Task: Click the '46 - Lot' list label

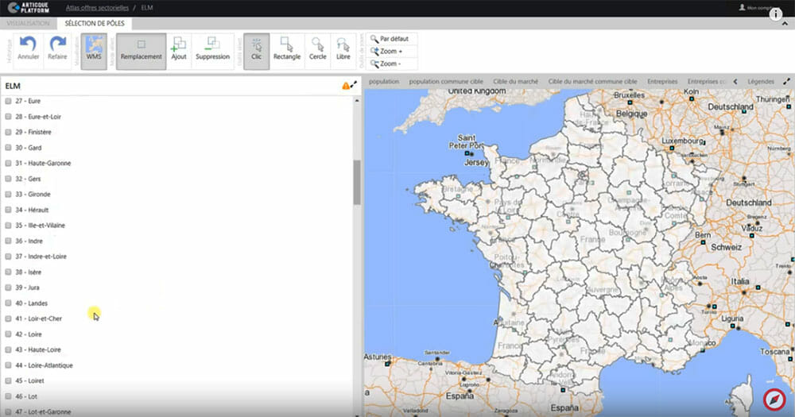Action: tap(26, 396)
